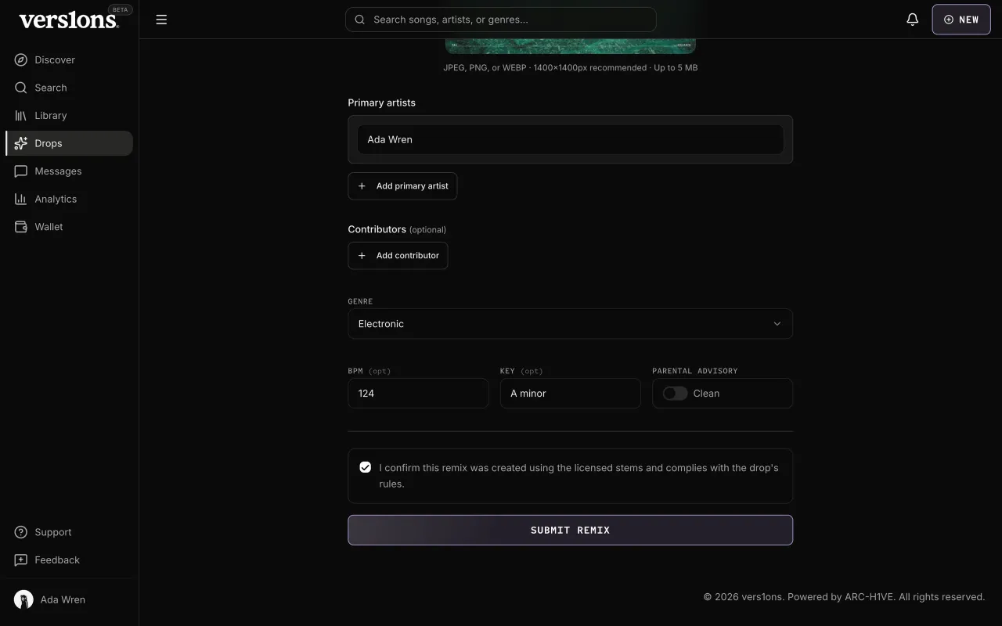Open Search in the sidebar

[69, 88]
